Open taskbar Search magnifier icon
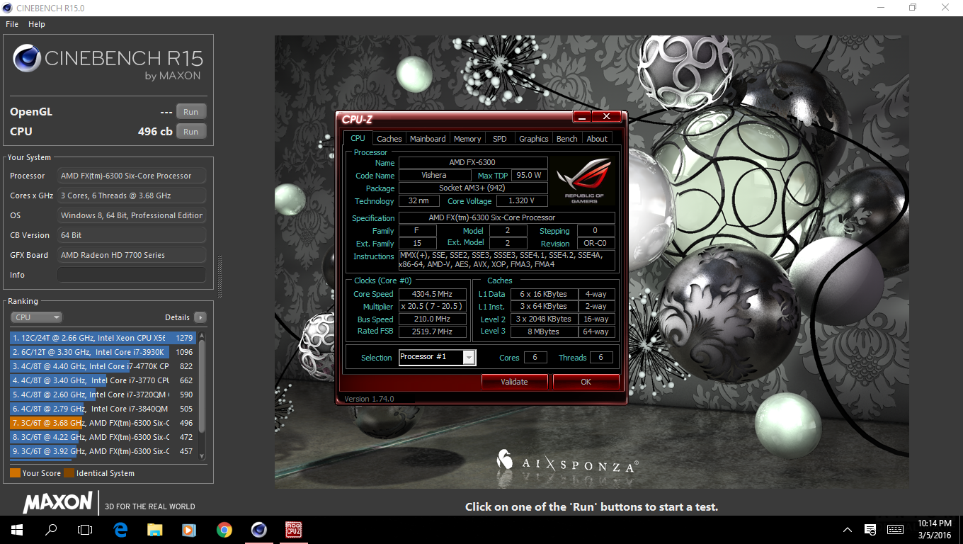 (x=51, y=529)
